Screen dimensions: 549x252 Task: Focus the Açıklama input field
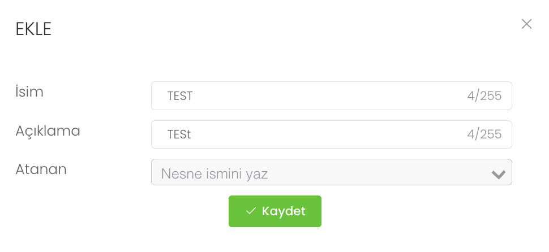(331, 134)
